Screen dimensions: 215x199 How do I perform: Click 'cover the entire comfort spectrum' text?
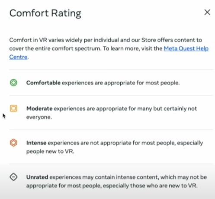[55, 48]
